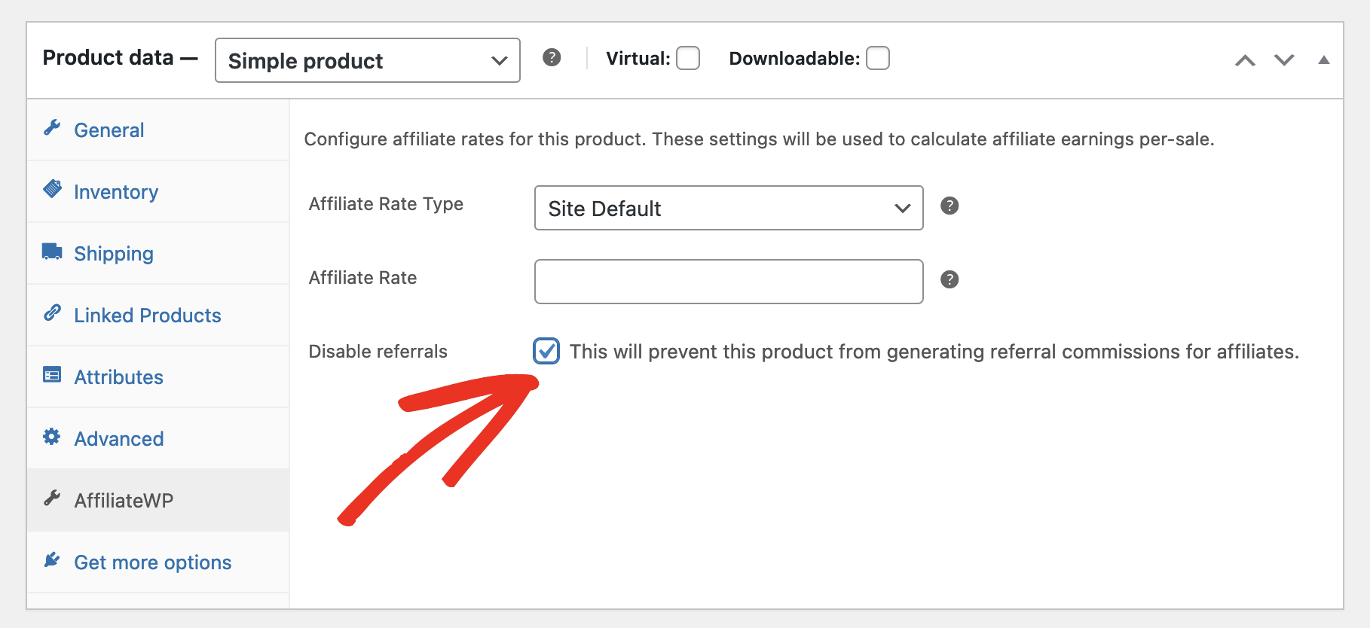Enable the Downloadable checkbox
The image size is (1370, 628).
878,58
